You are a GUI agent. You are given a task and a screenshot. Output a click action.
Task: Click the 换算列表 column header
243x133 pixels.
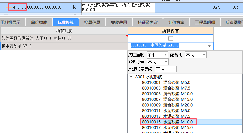pos(64,31)
